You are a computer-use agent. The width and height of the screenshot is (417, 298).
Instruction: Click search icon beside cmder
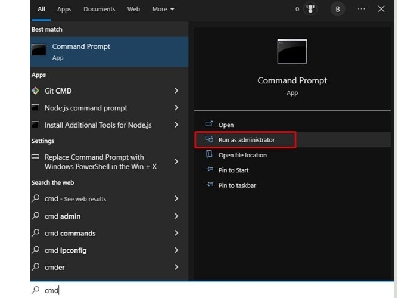click(35, 267)
